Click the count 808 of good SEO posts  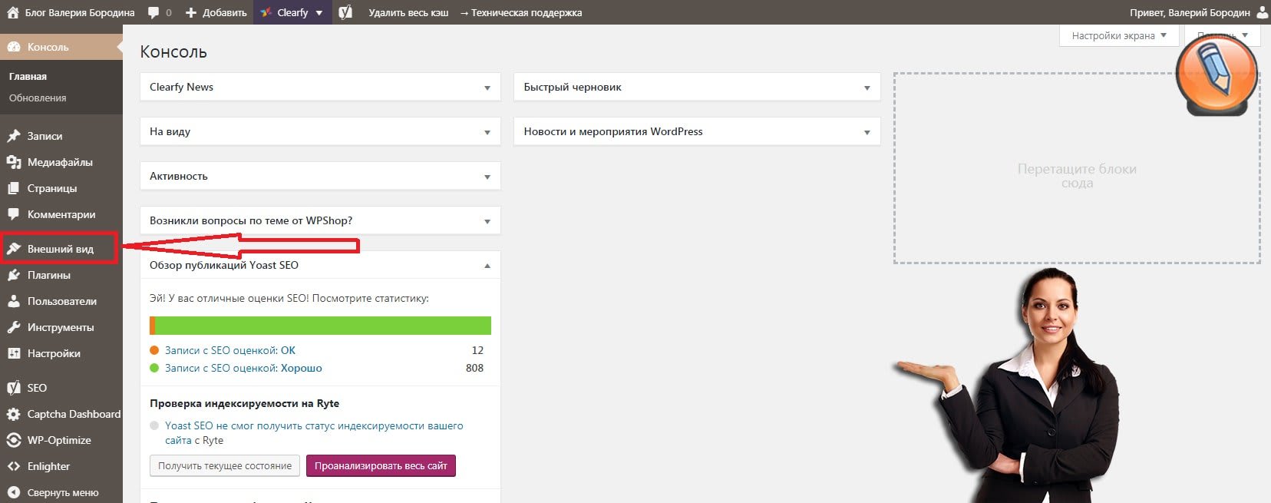(x=474, y=368)
